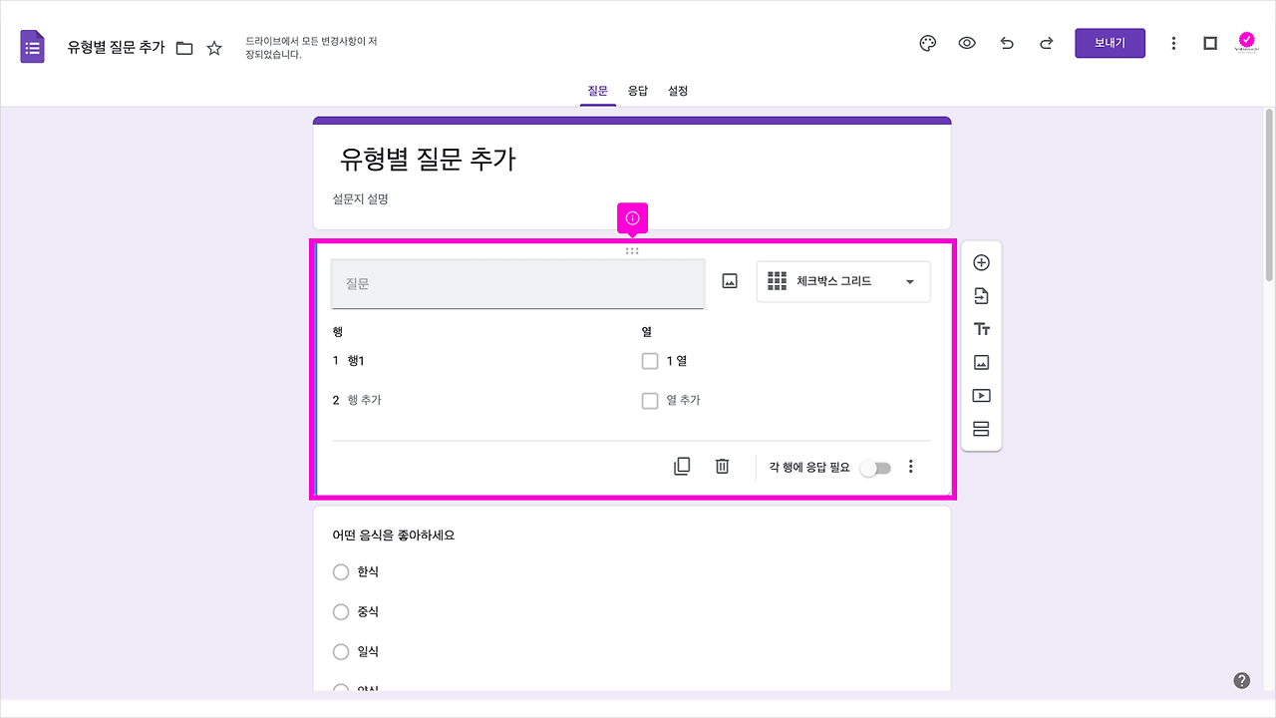Open the question's three-dot options menu
Image resolution: width=1276 pixels, height=718 pixels.
pyautogui.click(x=910, y=466)
